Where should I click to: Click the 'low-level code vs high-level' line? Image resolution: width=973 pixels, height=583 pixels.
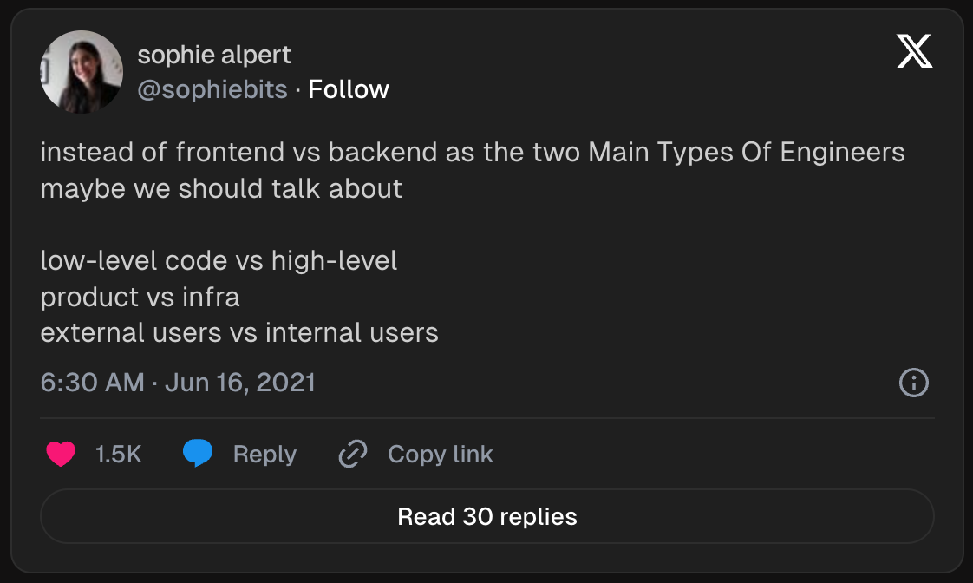point(219,261)
